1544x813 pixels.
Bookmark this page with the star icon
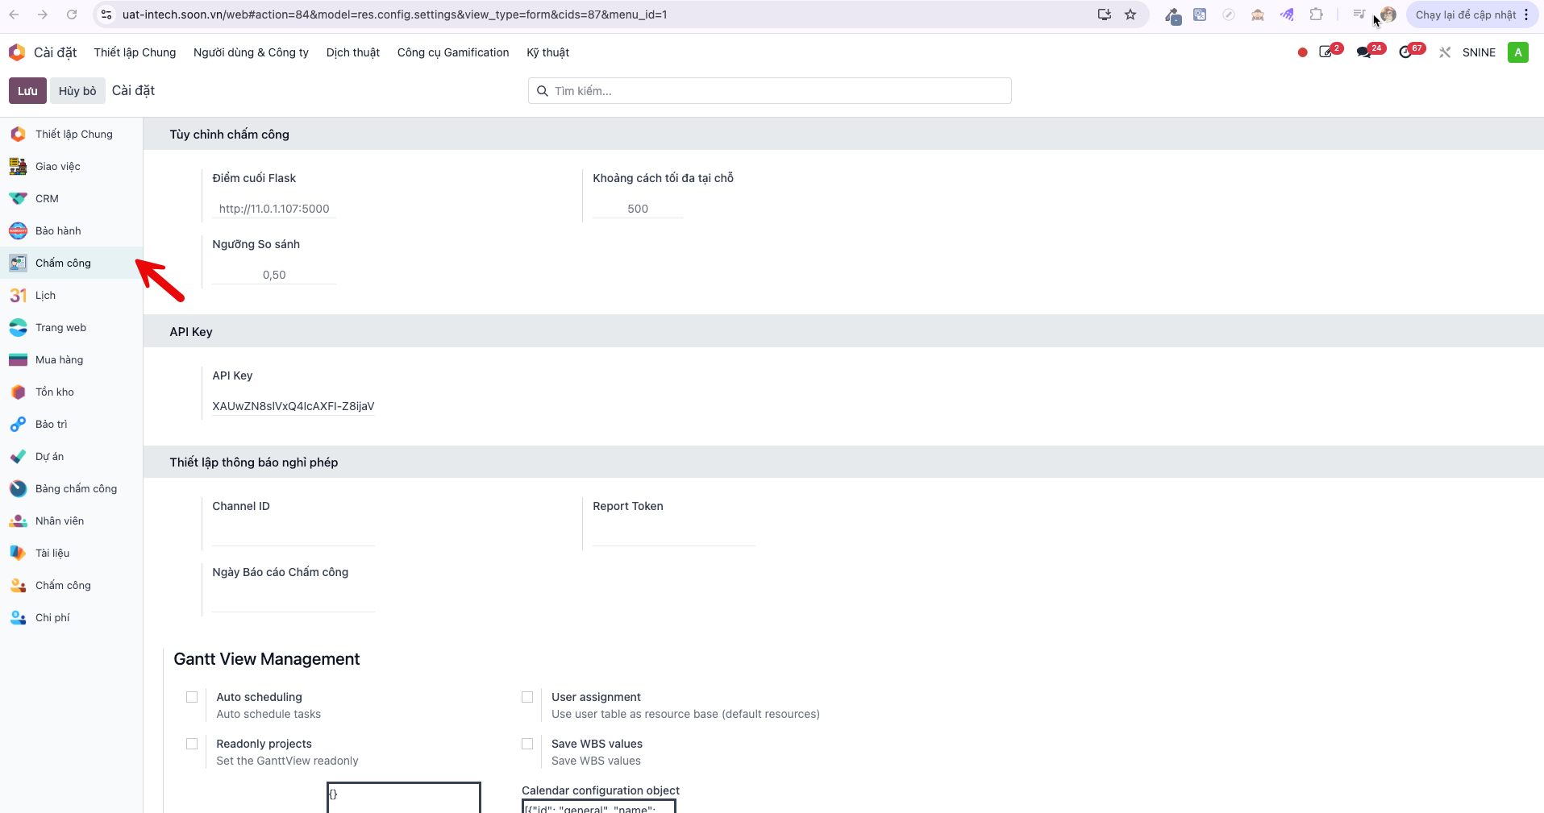(x=1130, y=15)
